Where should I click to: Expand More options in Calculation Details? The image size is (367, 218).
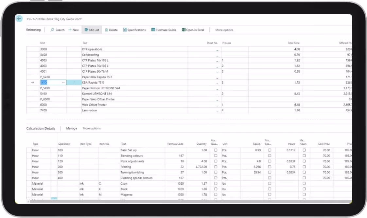click(92, 129)
